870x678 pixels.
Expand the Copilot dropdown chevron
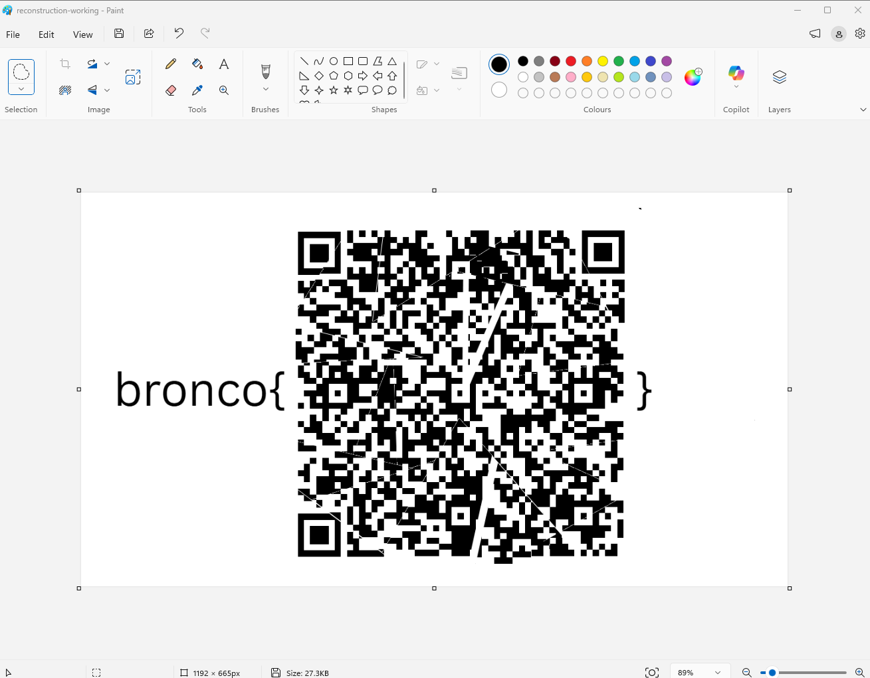(736, 86)
